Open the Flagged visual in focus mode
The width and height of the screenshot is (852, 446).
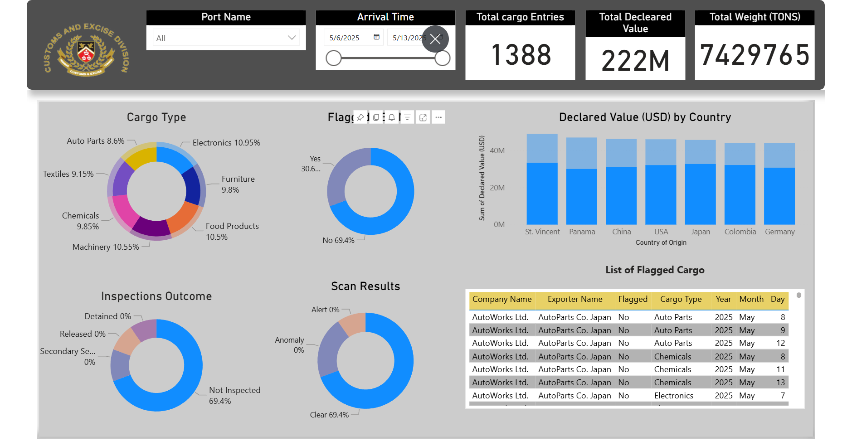click(x=423, y=117)
